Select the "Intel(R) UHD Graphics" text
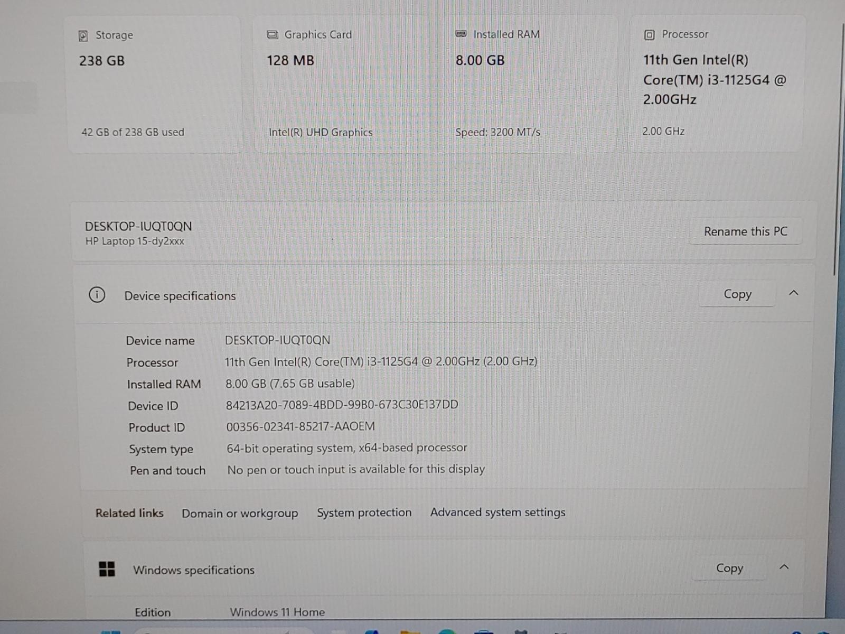The height and width of the screenshot is (634, 845). 321,132
